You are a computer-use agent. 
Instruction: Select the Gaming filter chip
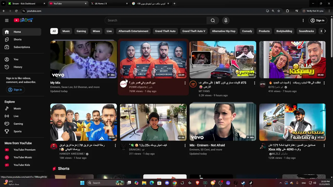[81, 31]
